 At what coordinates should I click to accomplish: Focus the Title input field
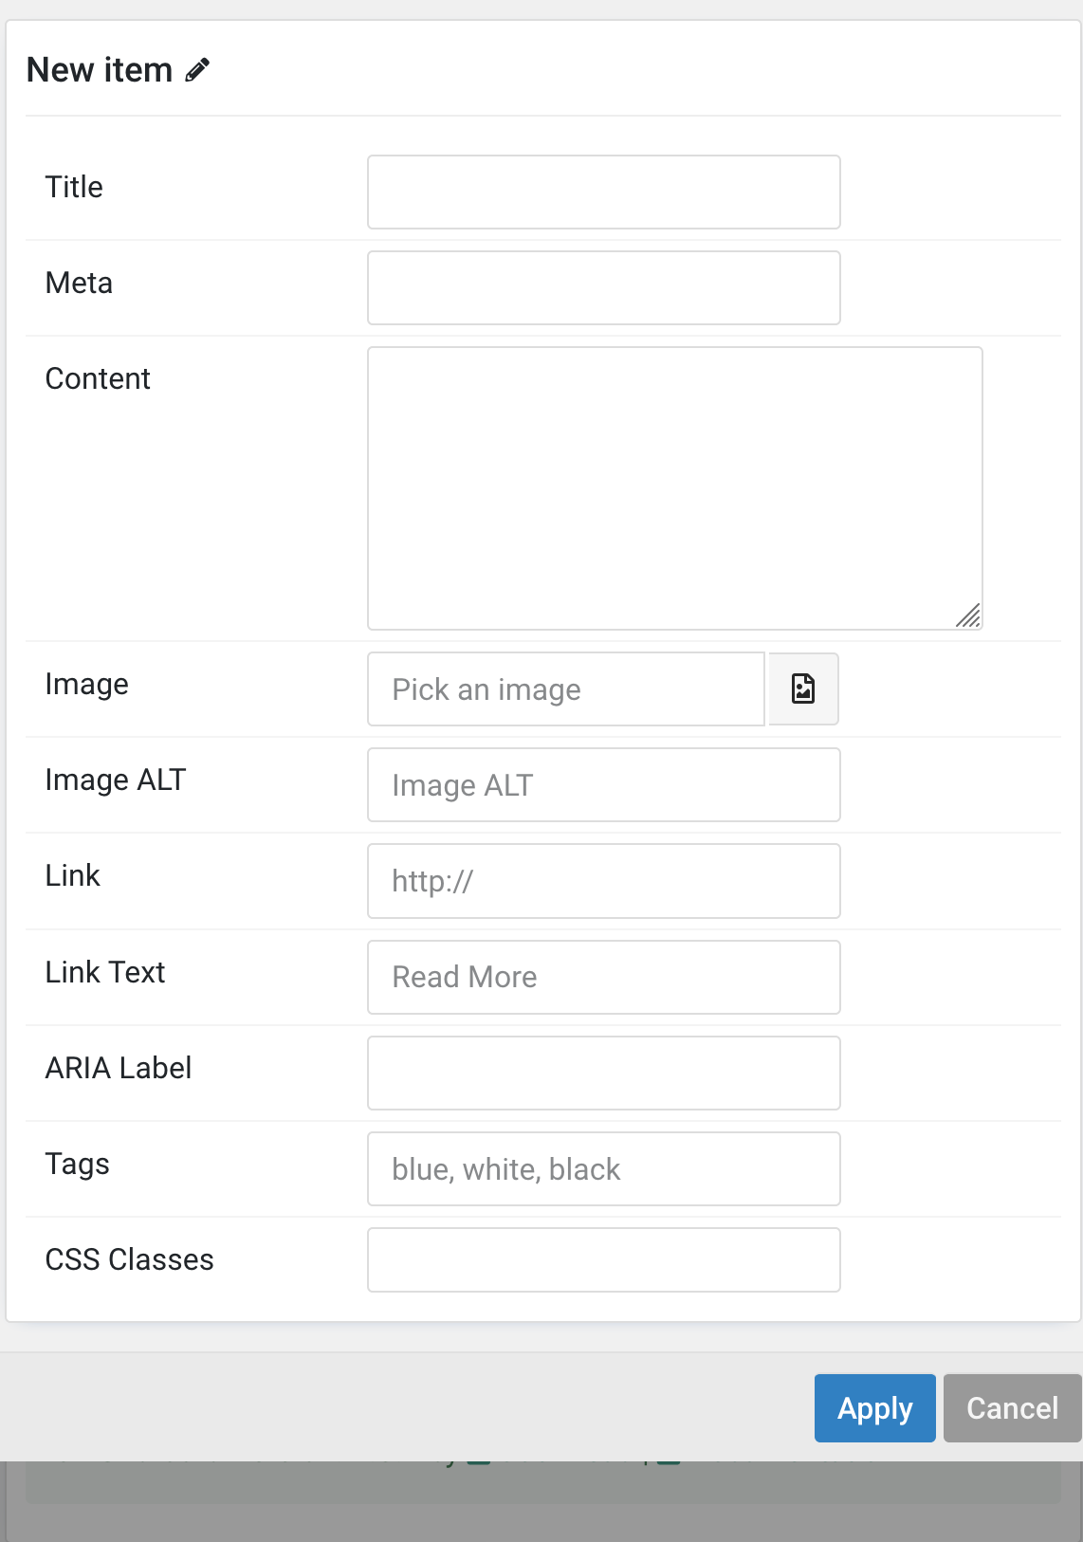[x=604, y=192]
